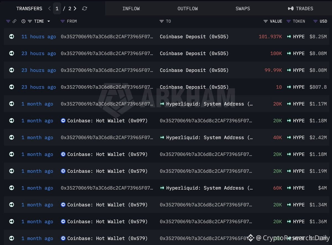The width and height of the screenshot is (332, 245).
Task: Click the clock icon beside TIME
Action: pos(24,21)
